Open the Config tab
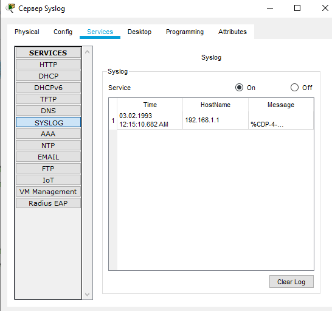332x311 pixels. (63, 32)
